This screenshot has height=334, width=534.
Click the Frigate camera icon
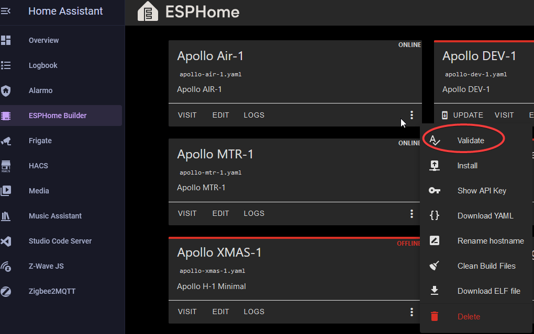pos(6,141)
